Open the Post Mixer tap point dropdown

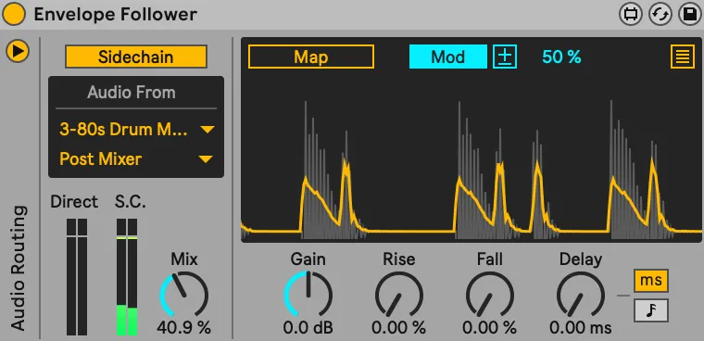[x=136, y=159]
